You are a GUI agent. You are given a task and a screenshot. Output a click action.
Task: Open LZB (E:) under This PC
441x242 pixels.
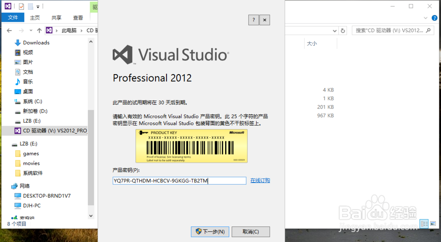coord(32,121)
